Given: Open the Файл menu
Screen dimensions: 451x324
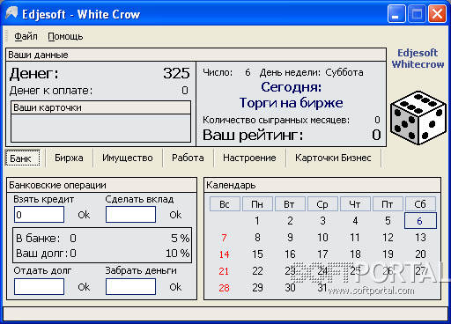Looking at the screenshot, I should point(26,36).
